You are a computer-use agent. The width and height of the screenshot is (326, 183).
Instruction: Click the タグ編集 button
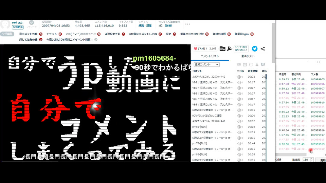(x=7, y=34)
